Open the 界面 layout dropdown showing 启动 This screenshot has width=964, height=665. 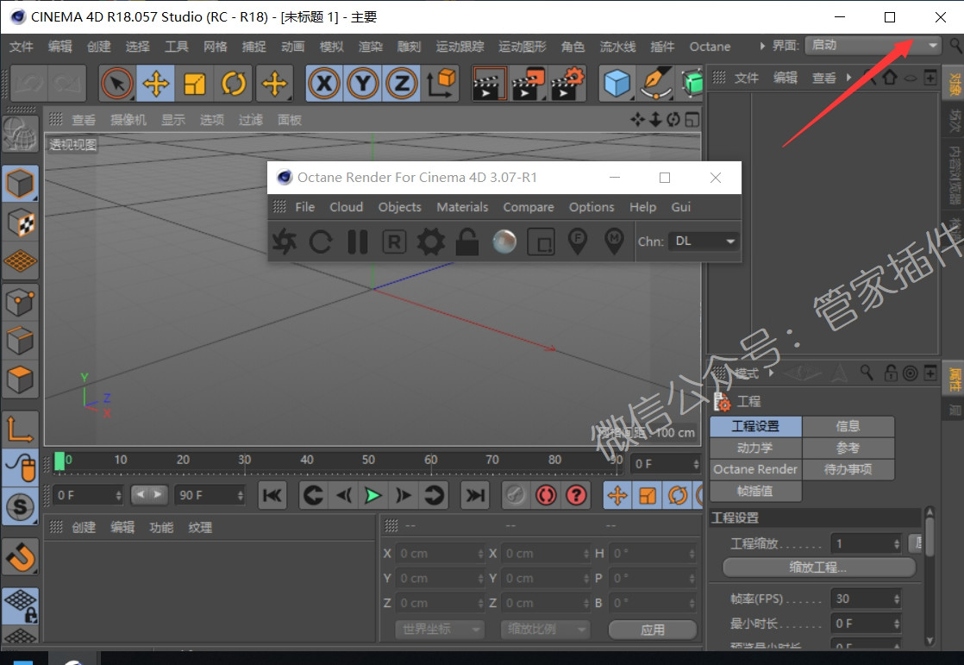pos(873,45)
